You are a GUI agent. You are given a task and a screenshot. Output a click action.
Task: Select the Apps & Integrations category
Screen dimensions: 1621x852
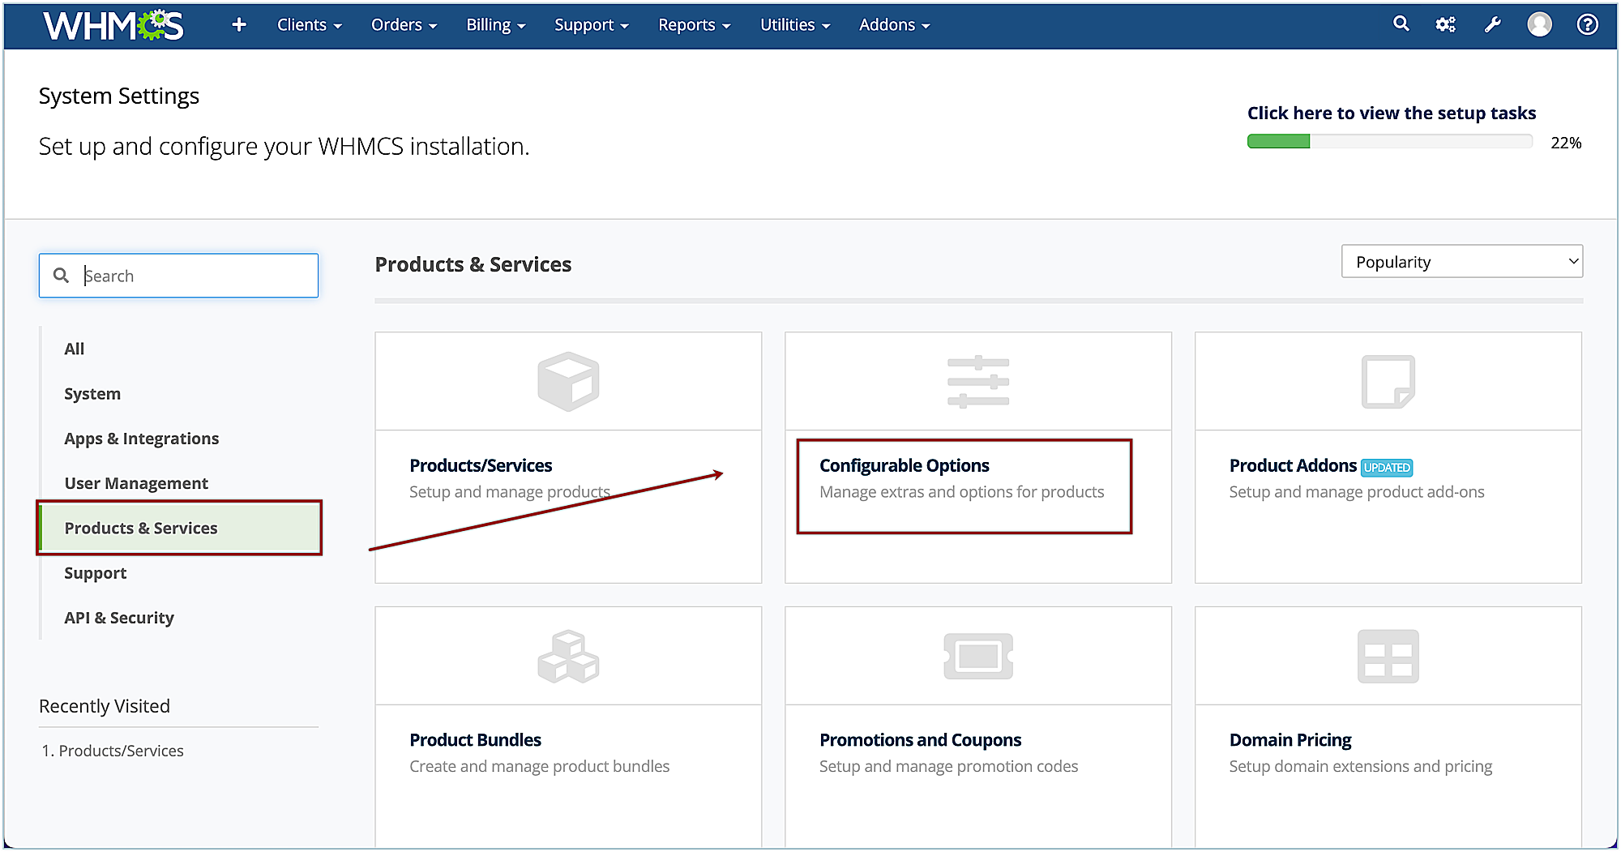point(142,439)
